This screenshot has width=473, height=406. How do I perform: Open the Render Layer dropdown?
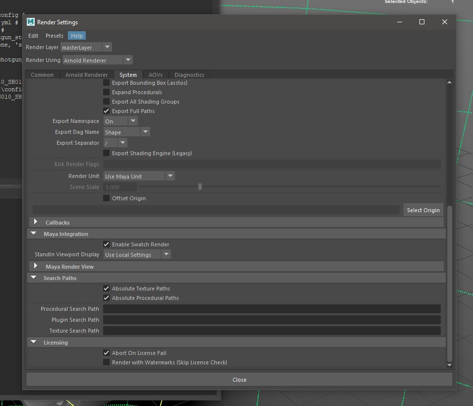107,47
